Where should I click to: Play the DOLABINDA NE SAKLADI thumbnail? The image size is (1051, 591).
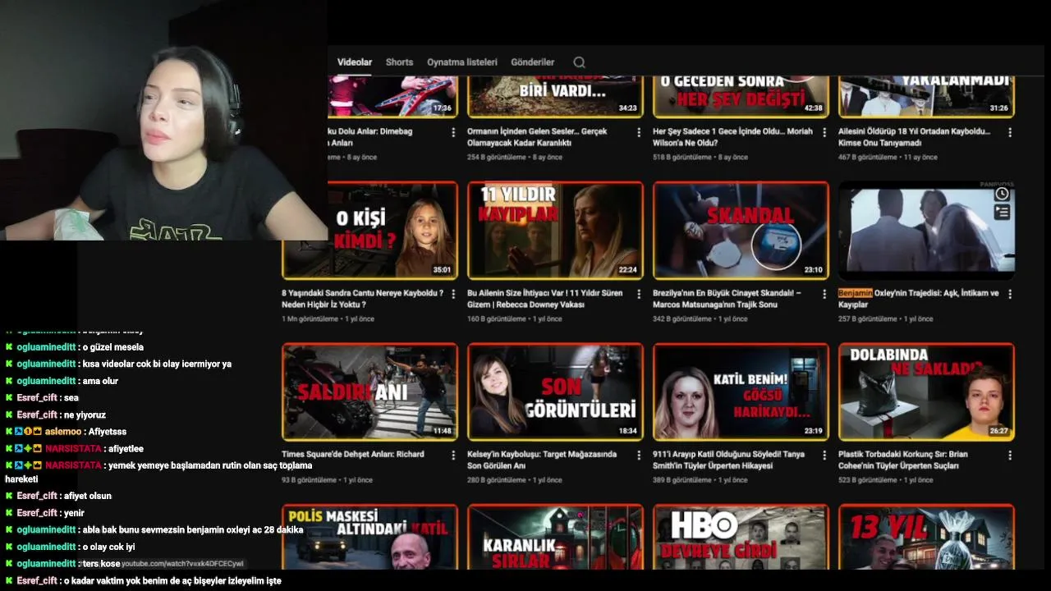926,392
